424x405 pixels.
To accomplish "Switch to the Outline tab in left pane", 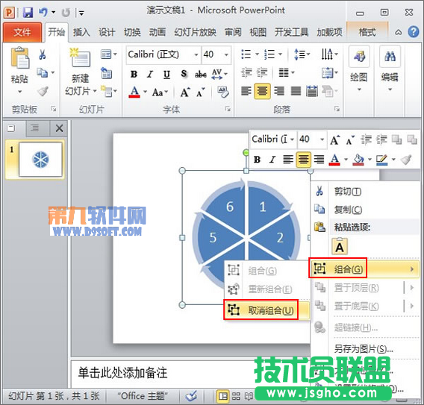I will [x=35, y=128].
